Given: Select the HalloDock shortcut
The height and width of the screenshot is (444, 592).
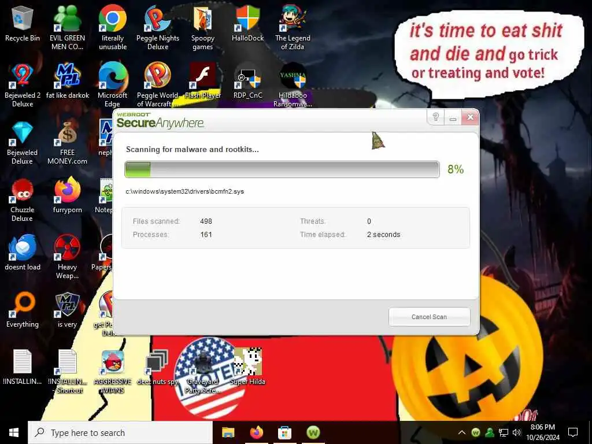Looking at the screenshot, I should (247, 24).
